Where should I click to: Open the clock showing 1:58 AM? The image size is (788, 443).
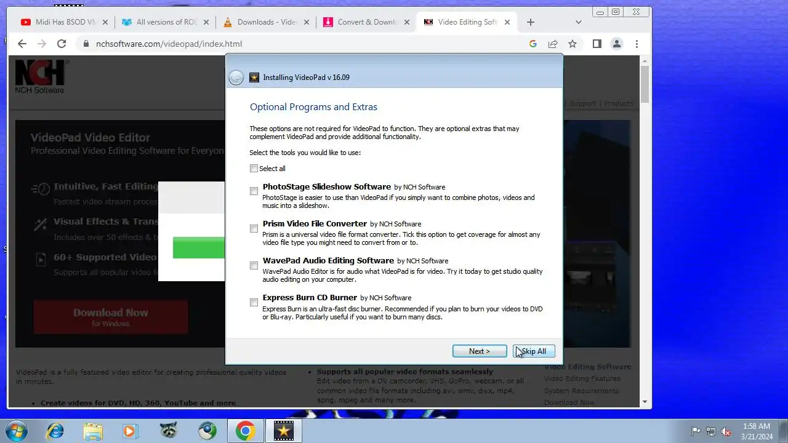(x=756, y=431)
